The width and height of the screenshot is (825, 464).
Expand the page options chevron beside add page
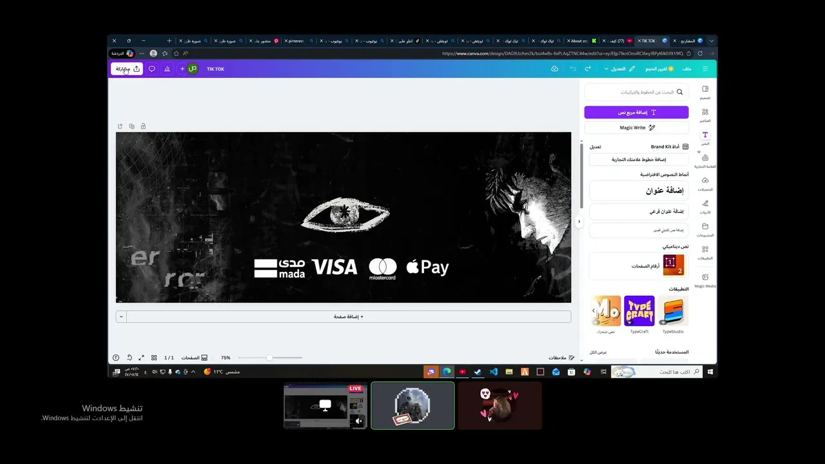(x=121, y=316)
